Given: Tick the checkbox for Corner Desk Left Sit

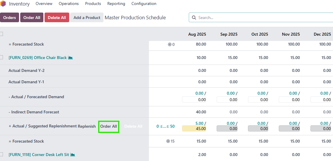Looking at the screenshot, I should click(x=1, y=154).
